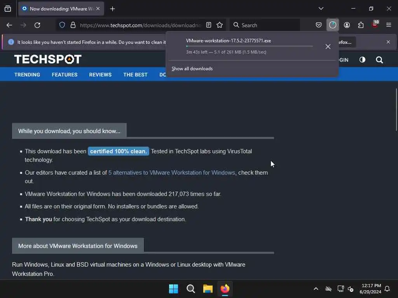Open the REVIEWS section
The width and height of the screenshot is (398, 298).
point(100,75)
